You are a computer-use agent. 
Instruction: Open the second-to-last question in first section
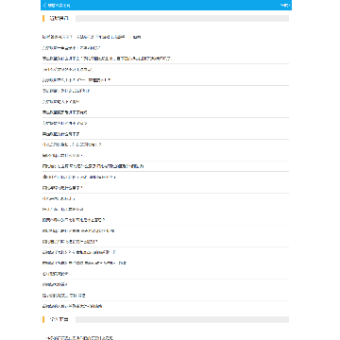(64, 296)
